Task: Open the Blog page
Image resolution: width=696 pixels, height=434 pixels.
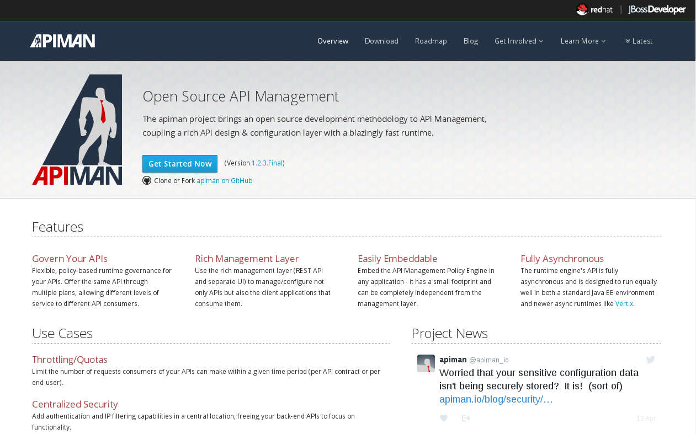Action: click(471, 41)
